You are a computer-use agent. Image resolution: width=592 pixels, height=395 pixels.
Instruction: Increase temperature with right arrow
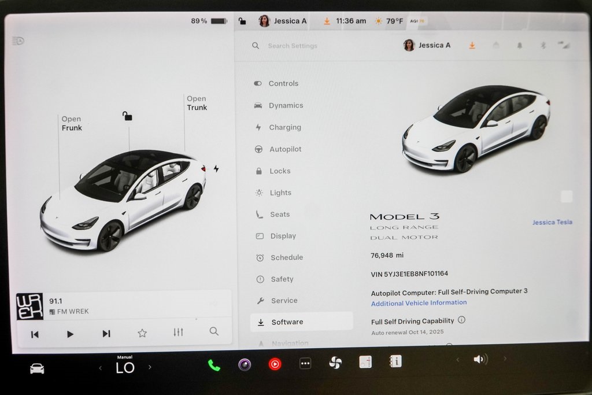tap(150, 367)
